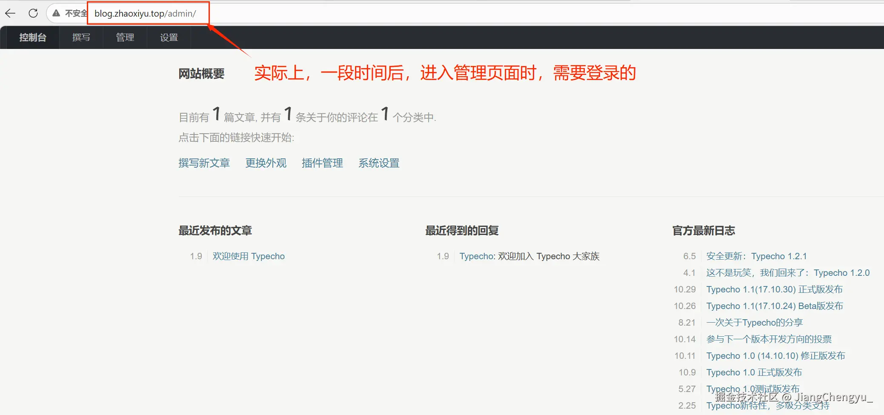The width and height of the screenshot is (884, 415).
Task: Open Typecho 1.1(17.10.30) 正式版发布 entry
Action: coord(775,289)
